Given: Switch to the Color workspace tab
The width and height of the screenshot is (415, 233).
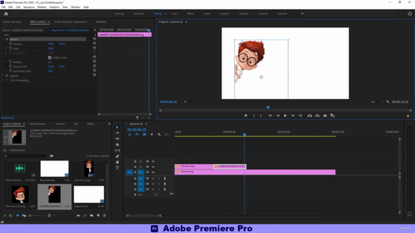Looking at the screenshot, I should click(174, 14).
